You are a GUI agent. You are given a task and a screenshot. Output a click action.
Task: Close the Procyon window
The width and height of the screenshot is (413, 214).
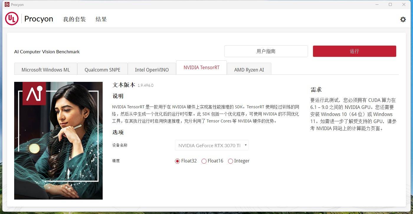tap(404, 4)
